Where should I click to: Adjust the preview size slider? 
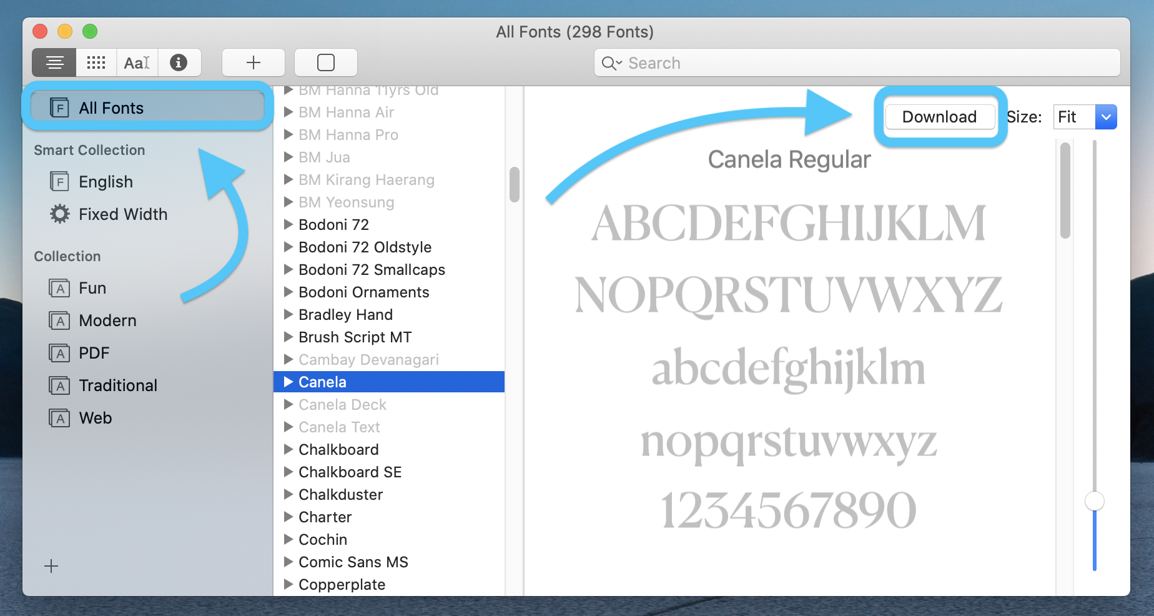click(x=1094, y=500)
